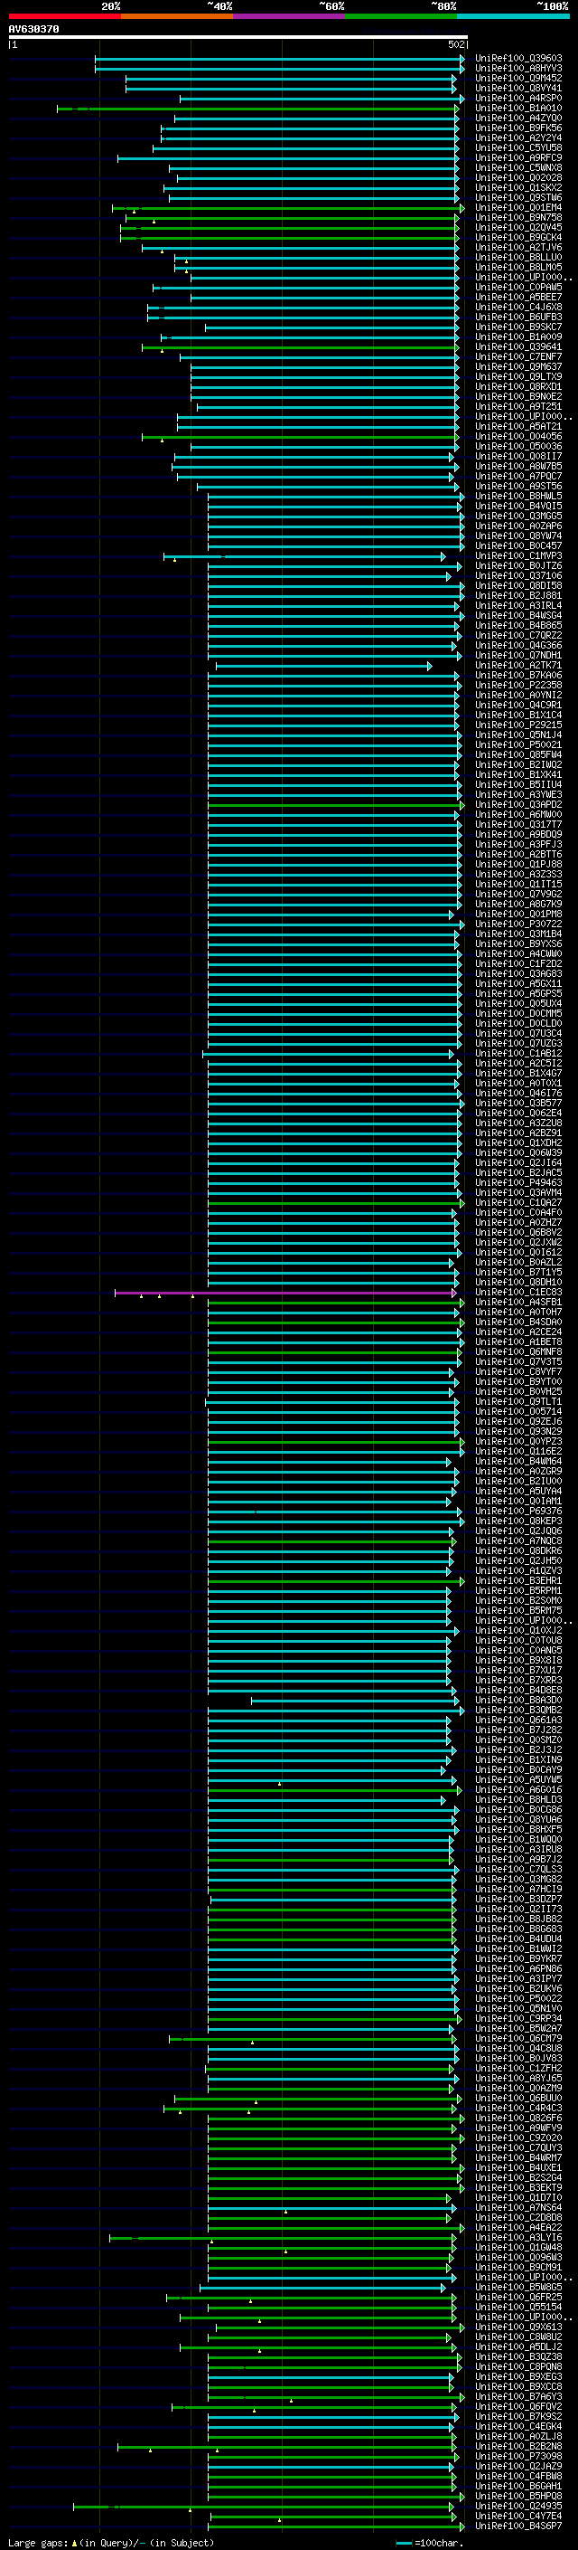578x2550 pixels.
Task: Select hit label UniRef100_C4Y7E4
Action: click(x=518, y=2516)
